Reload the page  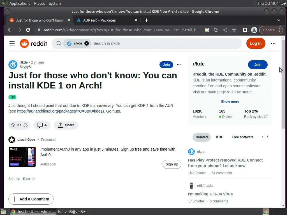pyautogui.click(x=28, y=30)
